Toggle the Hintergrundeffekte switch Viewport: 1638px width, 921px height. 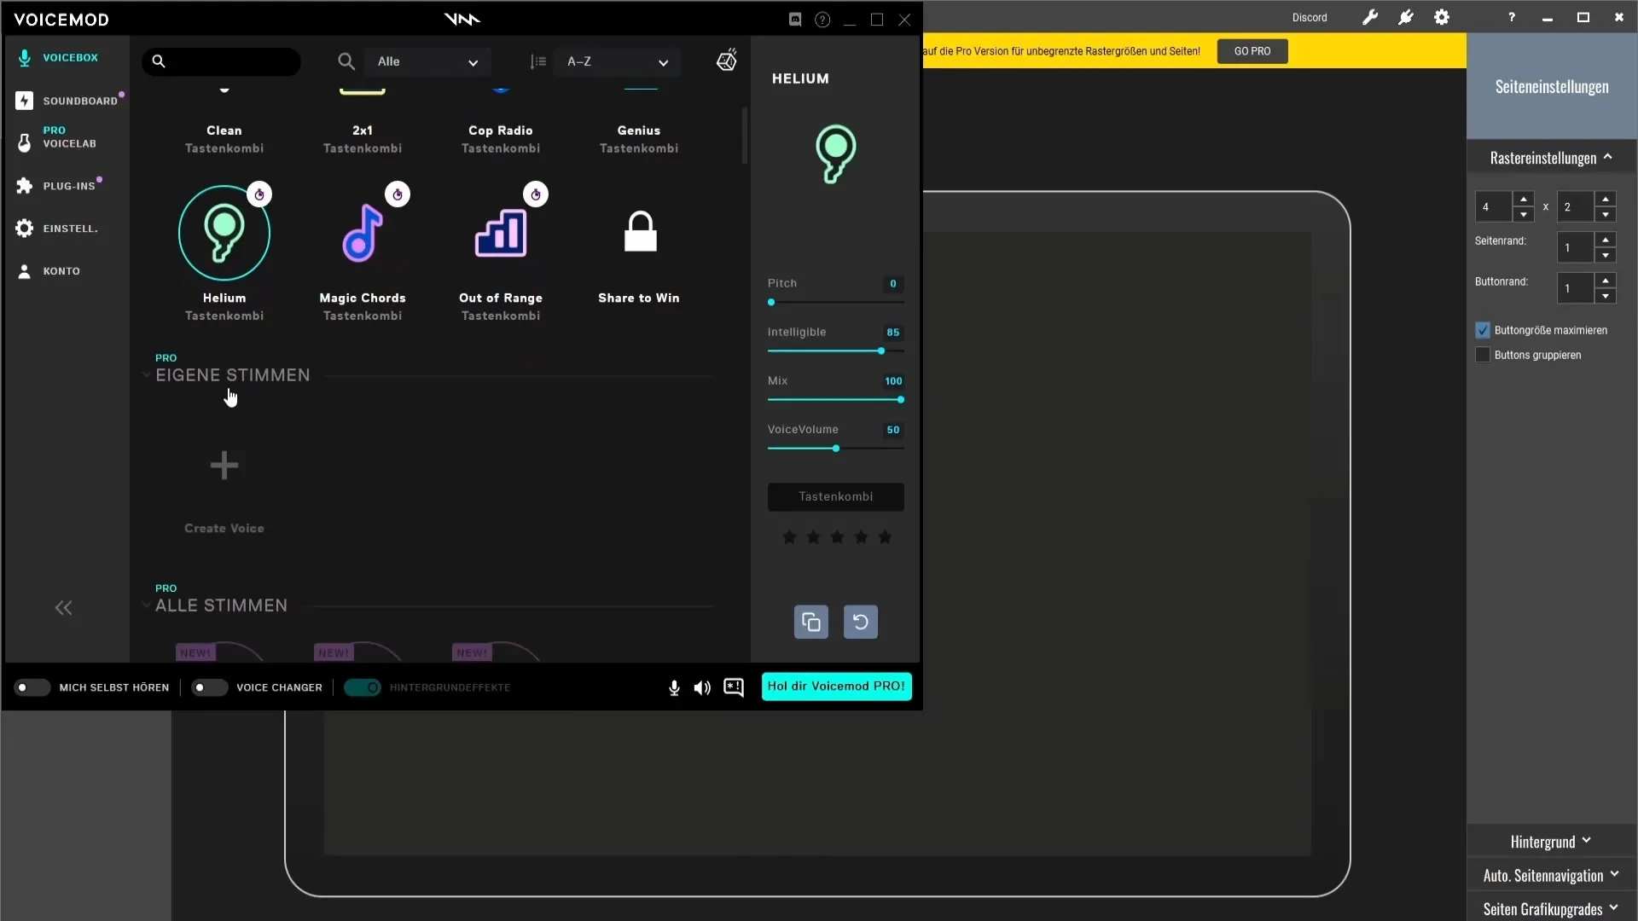(x=363, y=687)
